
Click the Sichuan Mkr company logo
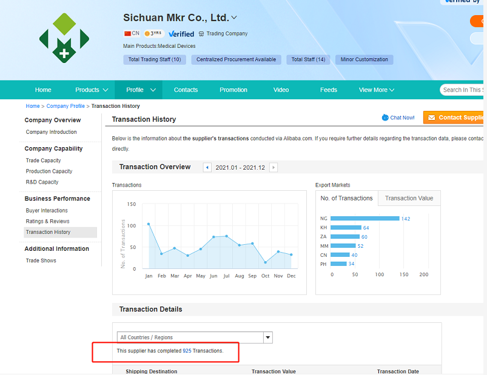point(64,39)
